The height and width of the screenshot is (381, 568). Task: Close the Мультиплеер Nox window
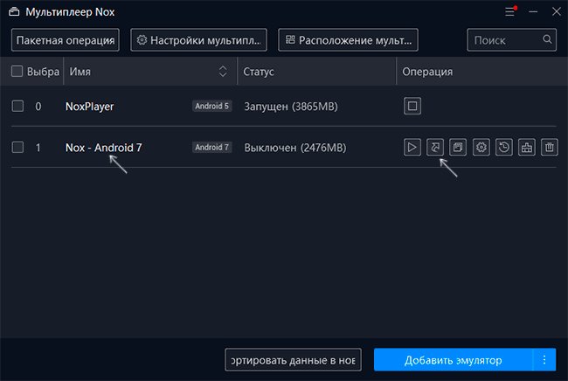point(557,11)
